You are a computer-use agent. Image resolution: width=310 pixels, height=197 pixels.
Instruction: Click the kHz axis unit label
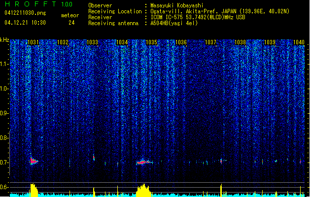pyautogui.click(x=4, y=40)
